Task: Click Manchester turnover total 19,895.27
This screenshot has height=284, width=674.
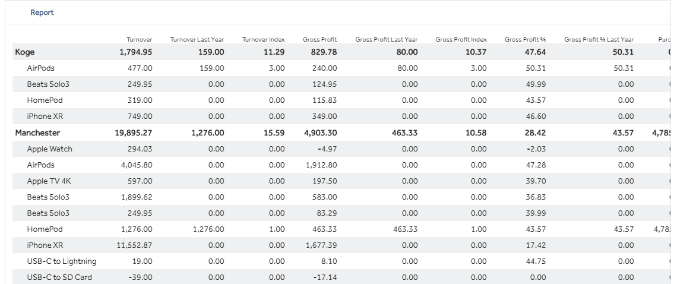Action: coord(133,132)
